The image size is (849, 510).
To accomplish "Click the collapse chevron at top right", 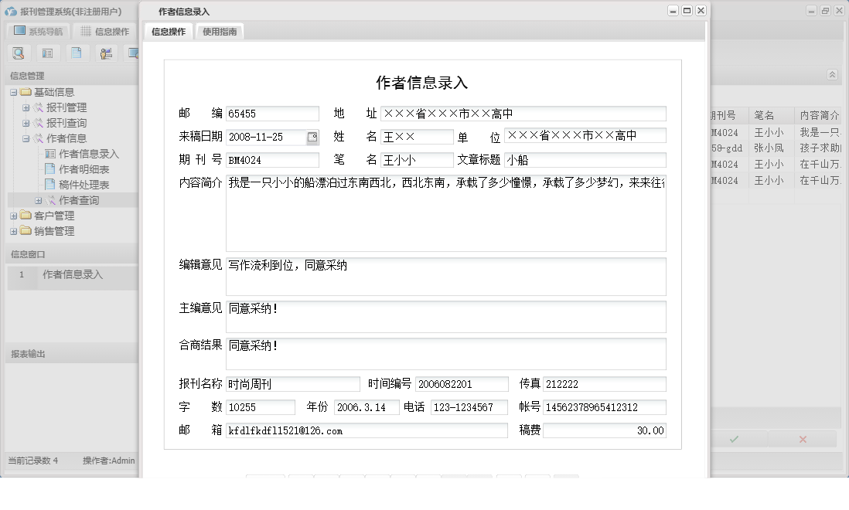I will [833, 75].
